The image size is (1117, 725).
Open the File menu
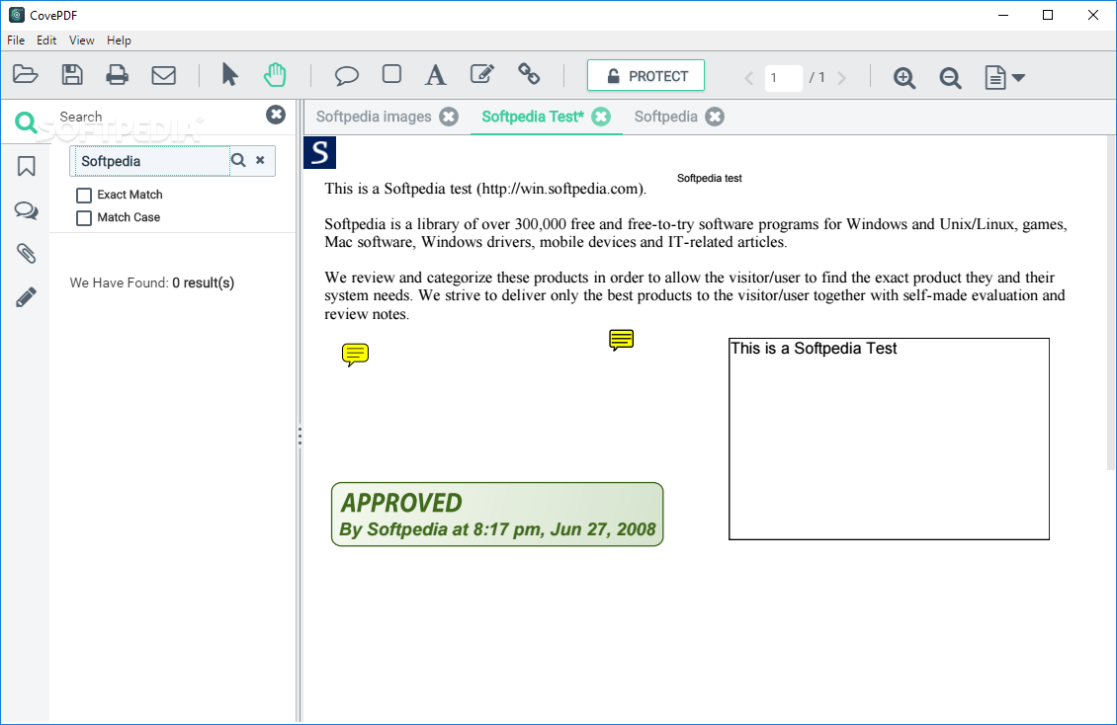click(16, 40)
